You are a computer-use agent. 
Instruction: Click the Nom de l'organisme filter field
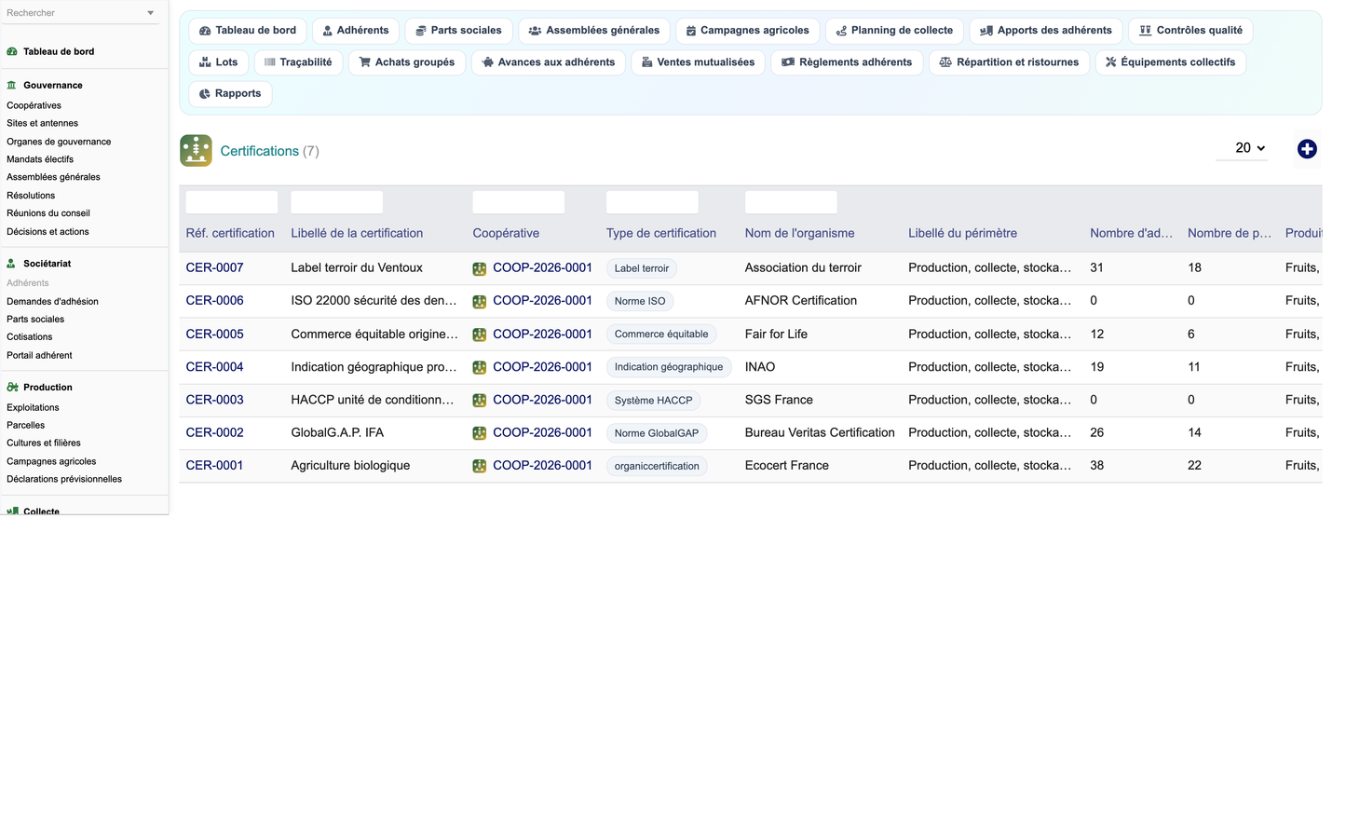(791, 202)
